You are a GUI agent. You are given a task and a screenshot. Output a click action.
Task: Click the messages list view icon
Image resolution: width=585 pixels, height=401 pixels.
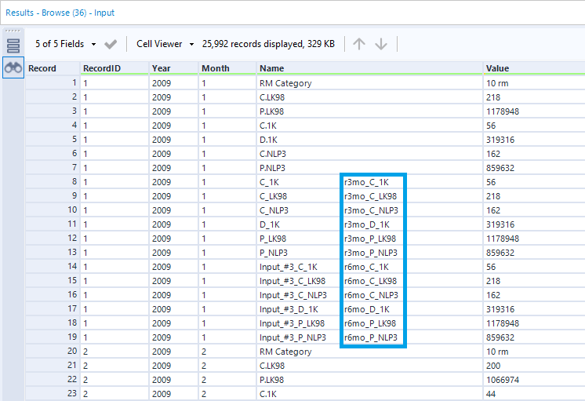pos(13,45)
